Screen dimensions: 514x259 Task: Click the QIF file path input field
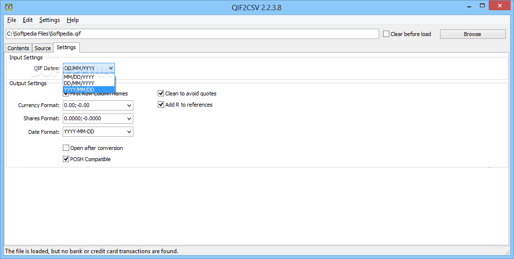click(x=192, y=34)
